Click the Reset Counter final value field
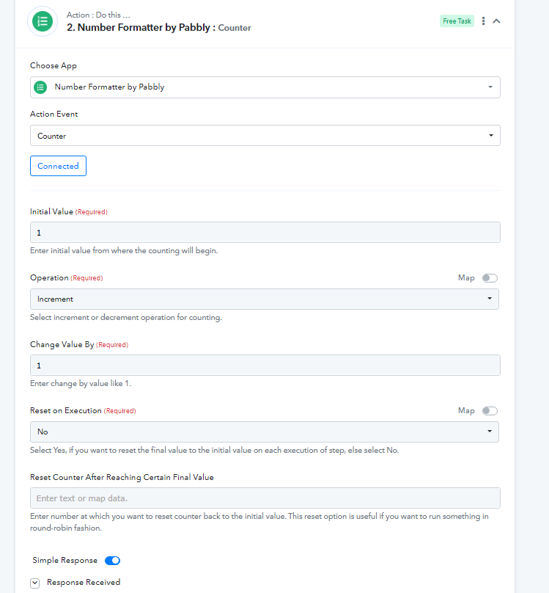The width and height of the screenshot is (549, 593). click(x=265, y=498)
